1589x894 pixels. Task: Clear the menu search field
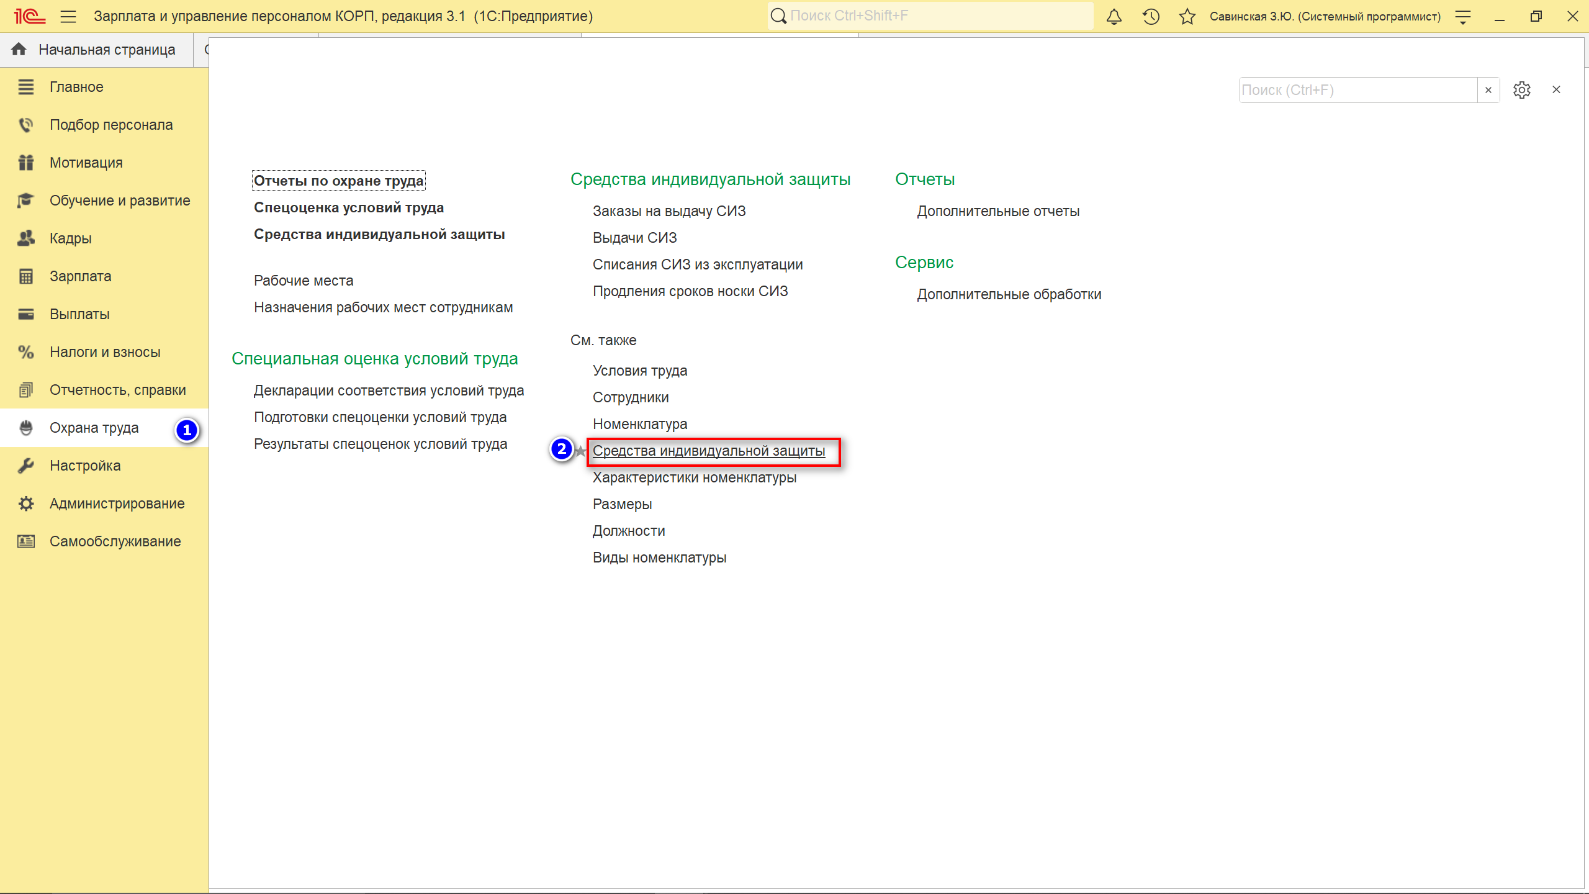[1488, 90]
